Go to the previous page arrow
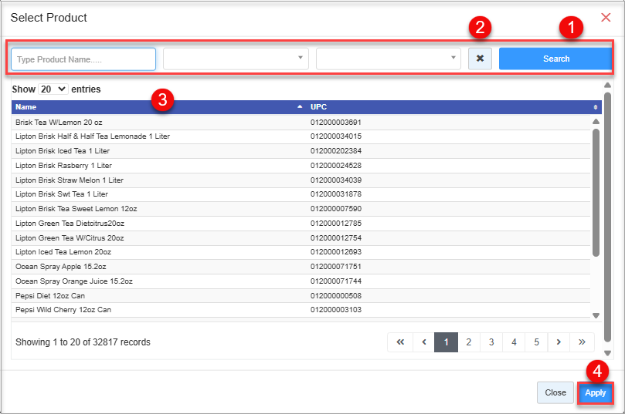625x414 pixels. pyautogui.click(x=423, y=342)
